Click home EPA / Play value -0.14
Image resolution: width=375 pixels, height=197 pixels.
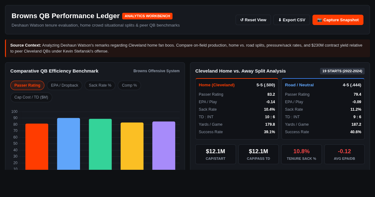270,102
